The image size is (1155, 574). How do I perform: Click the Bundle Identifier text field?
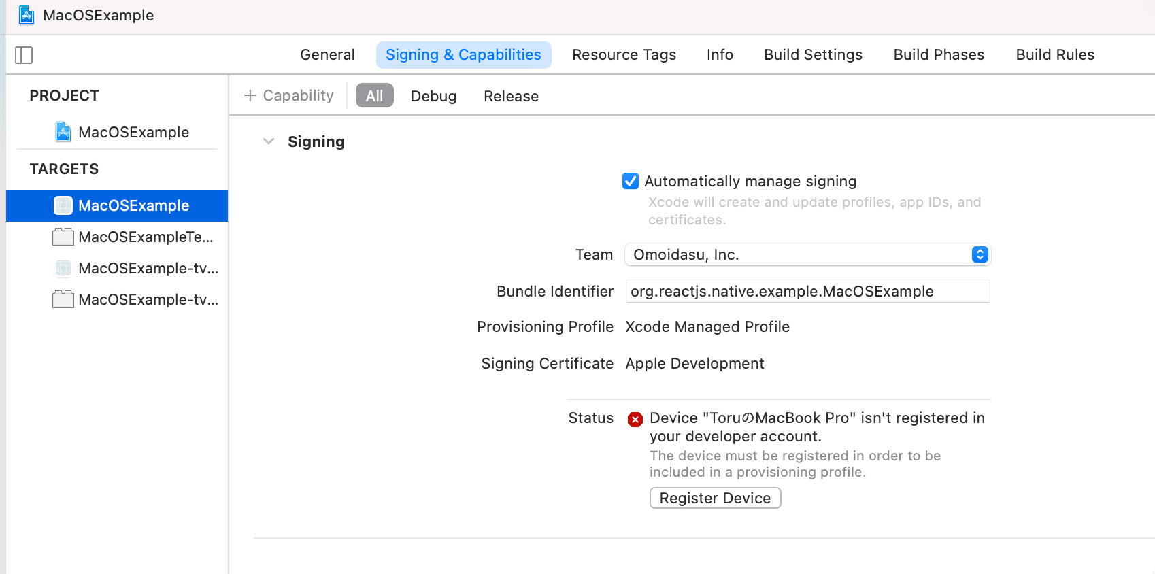(x=807, y=291)
